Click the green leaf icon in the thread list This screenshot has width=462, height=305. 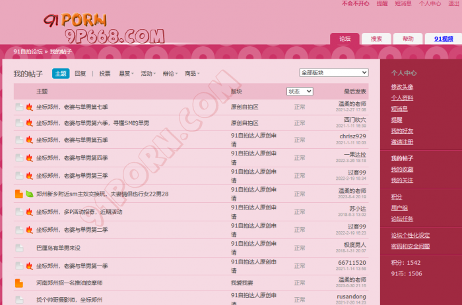[x=29, y=194]
